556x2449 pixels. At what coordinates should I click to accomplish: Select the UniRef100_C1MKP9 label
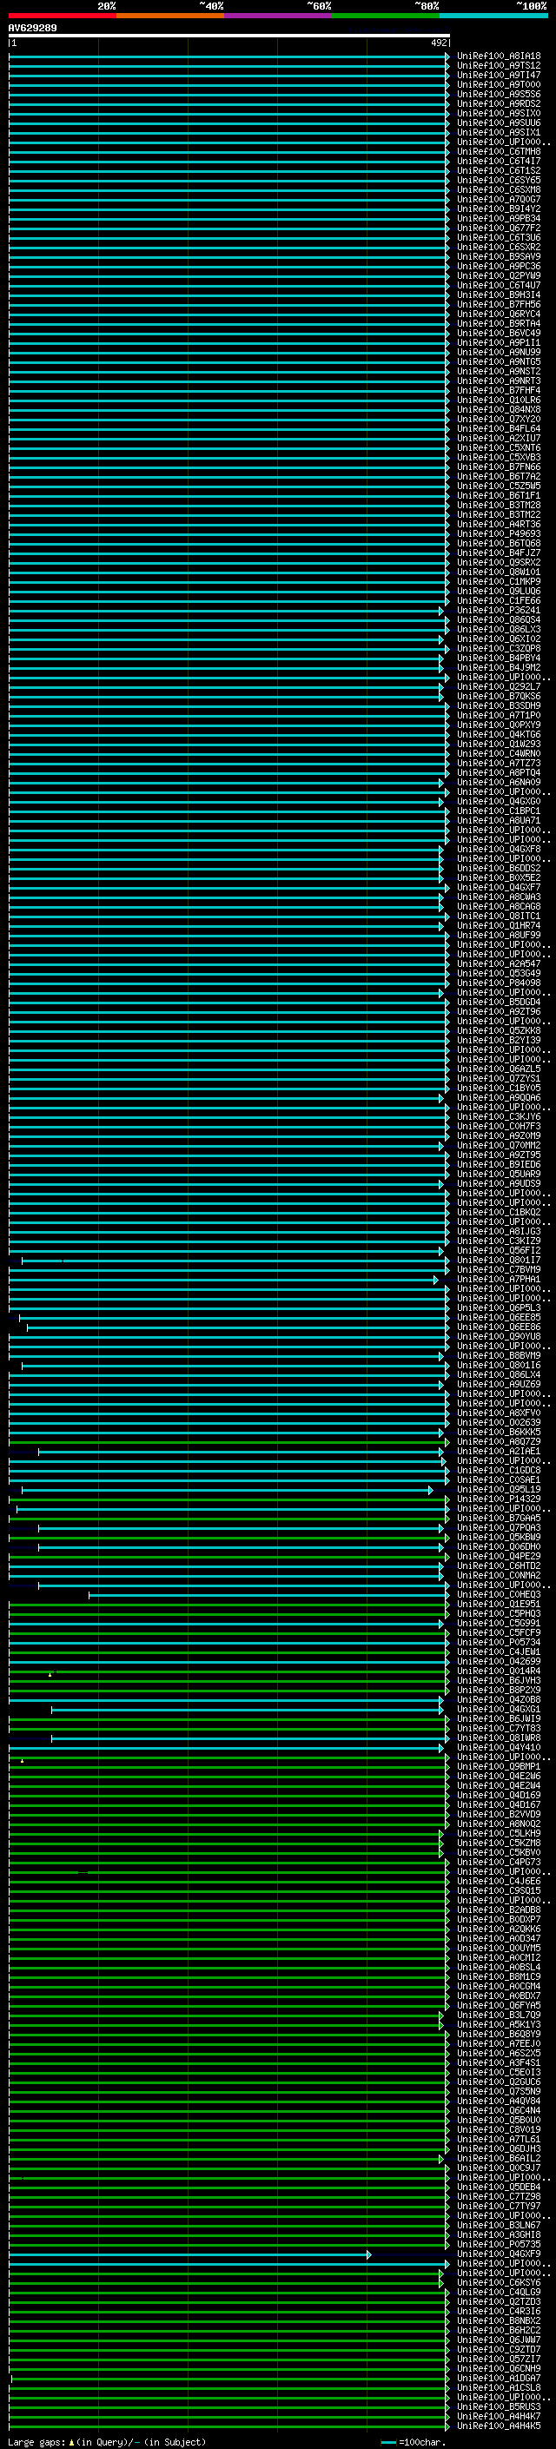499,582
